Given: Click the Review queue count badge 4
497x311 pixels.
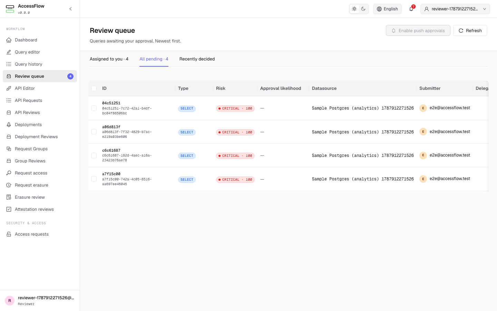Looking at the screenshot, I should pos(70,76).
